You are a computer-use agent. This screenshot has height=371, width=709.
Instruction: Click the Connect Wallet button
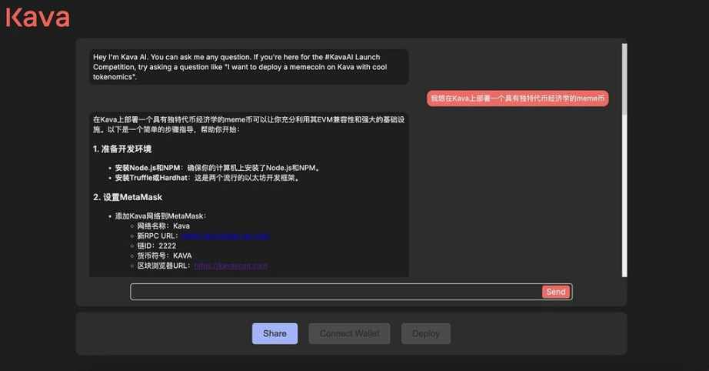[x=350, y=333]
